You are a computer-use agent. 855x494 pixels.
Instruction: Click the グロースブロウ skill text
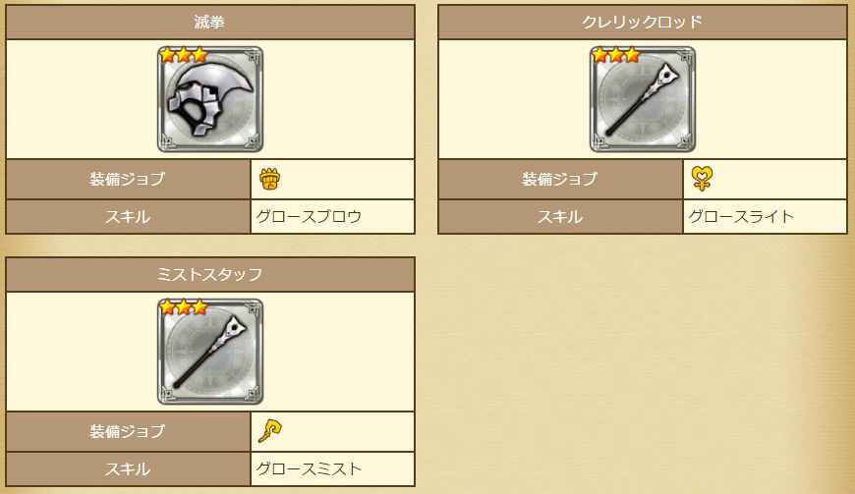pyautogui.click(x=309, y=217)
